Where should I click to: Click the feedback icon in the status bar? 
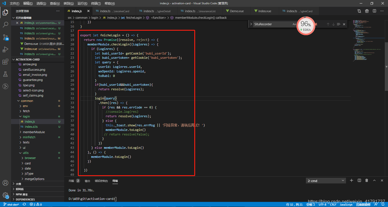click(x=376, y=204)
